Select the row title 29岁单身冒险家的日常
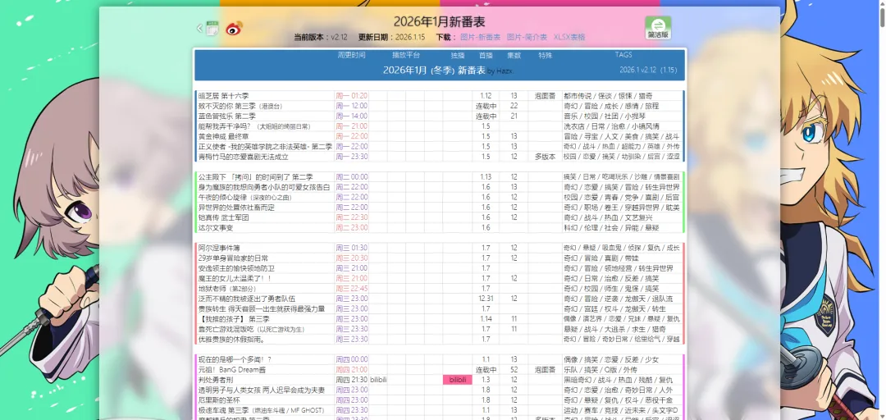Screen dimensions: 886x420 click(233, 258)
